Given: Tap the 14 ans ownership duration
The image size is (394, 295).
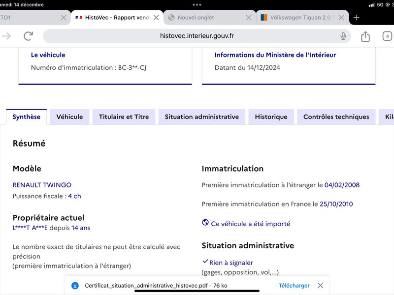Looking at the screenshot, I should click(81, 228).
